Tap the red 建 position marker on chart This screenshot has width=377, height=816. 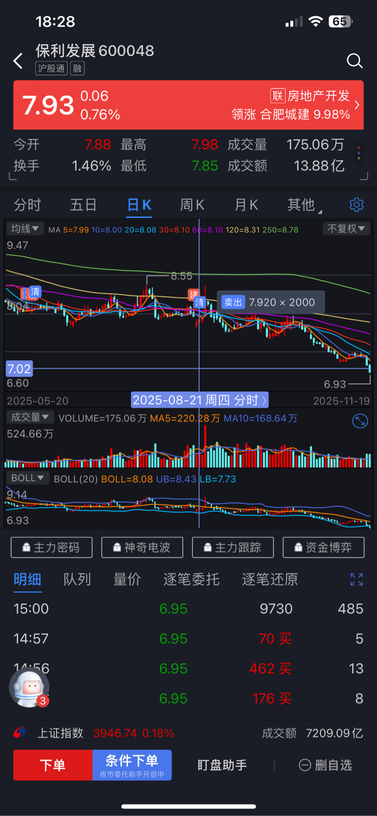193,295
